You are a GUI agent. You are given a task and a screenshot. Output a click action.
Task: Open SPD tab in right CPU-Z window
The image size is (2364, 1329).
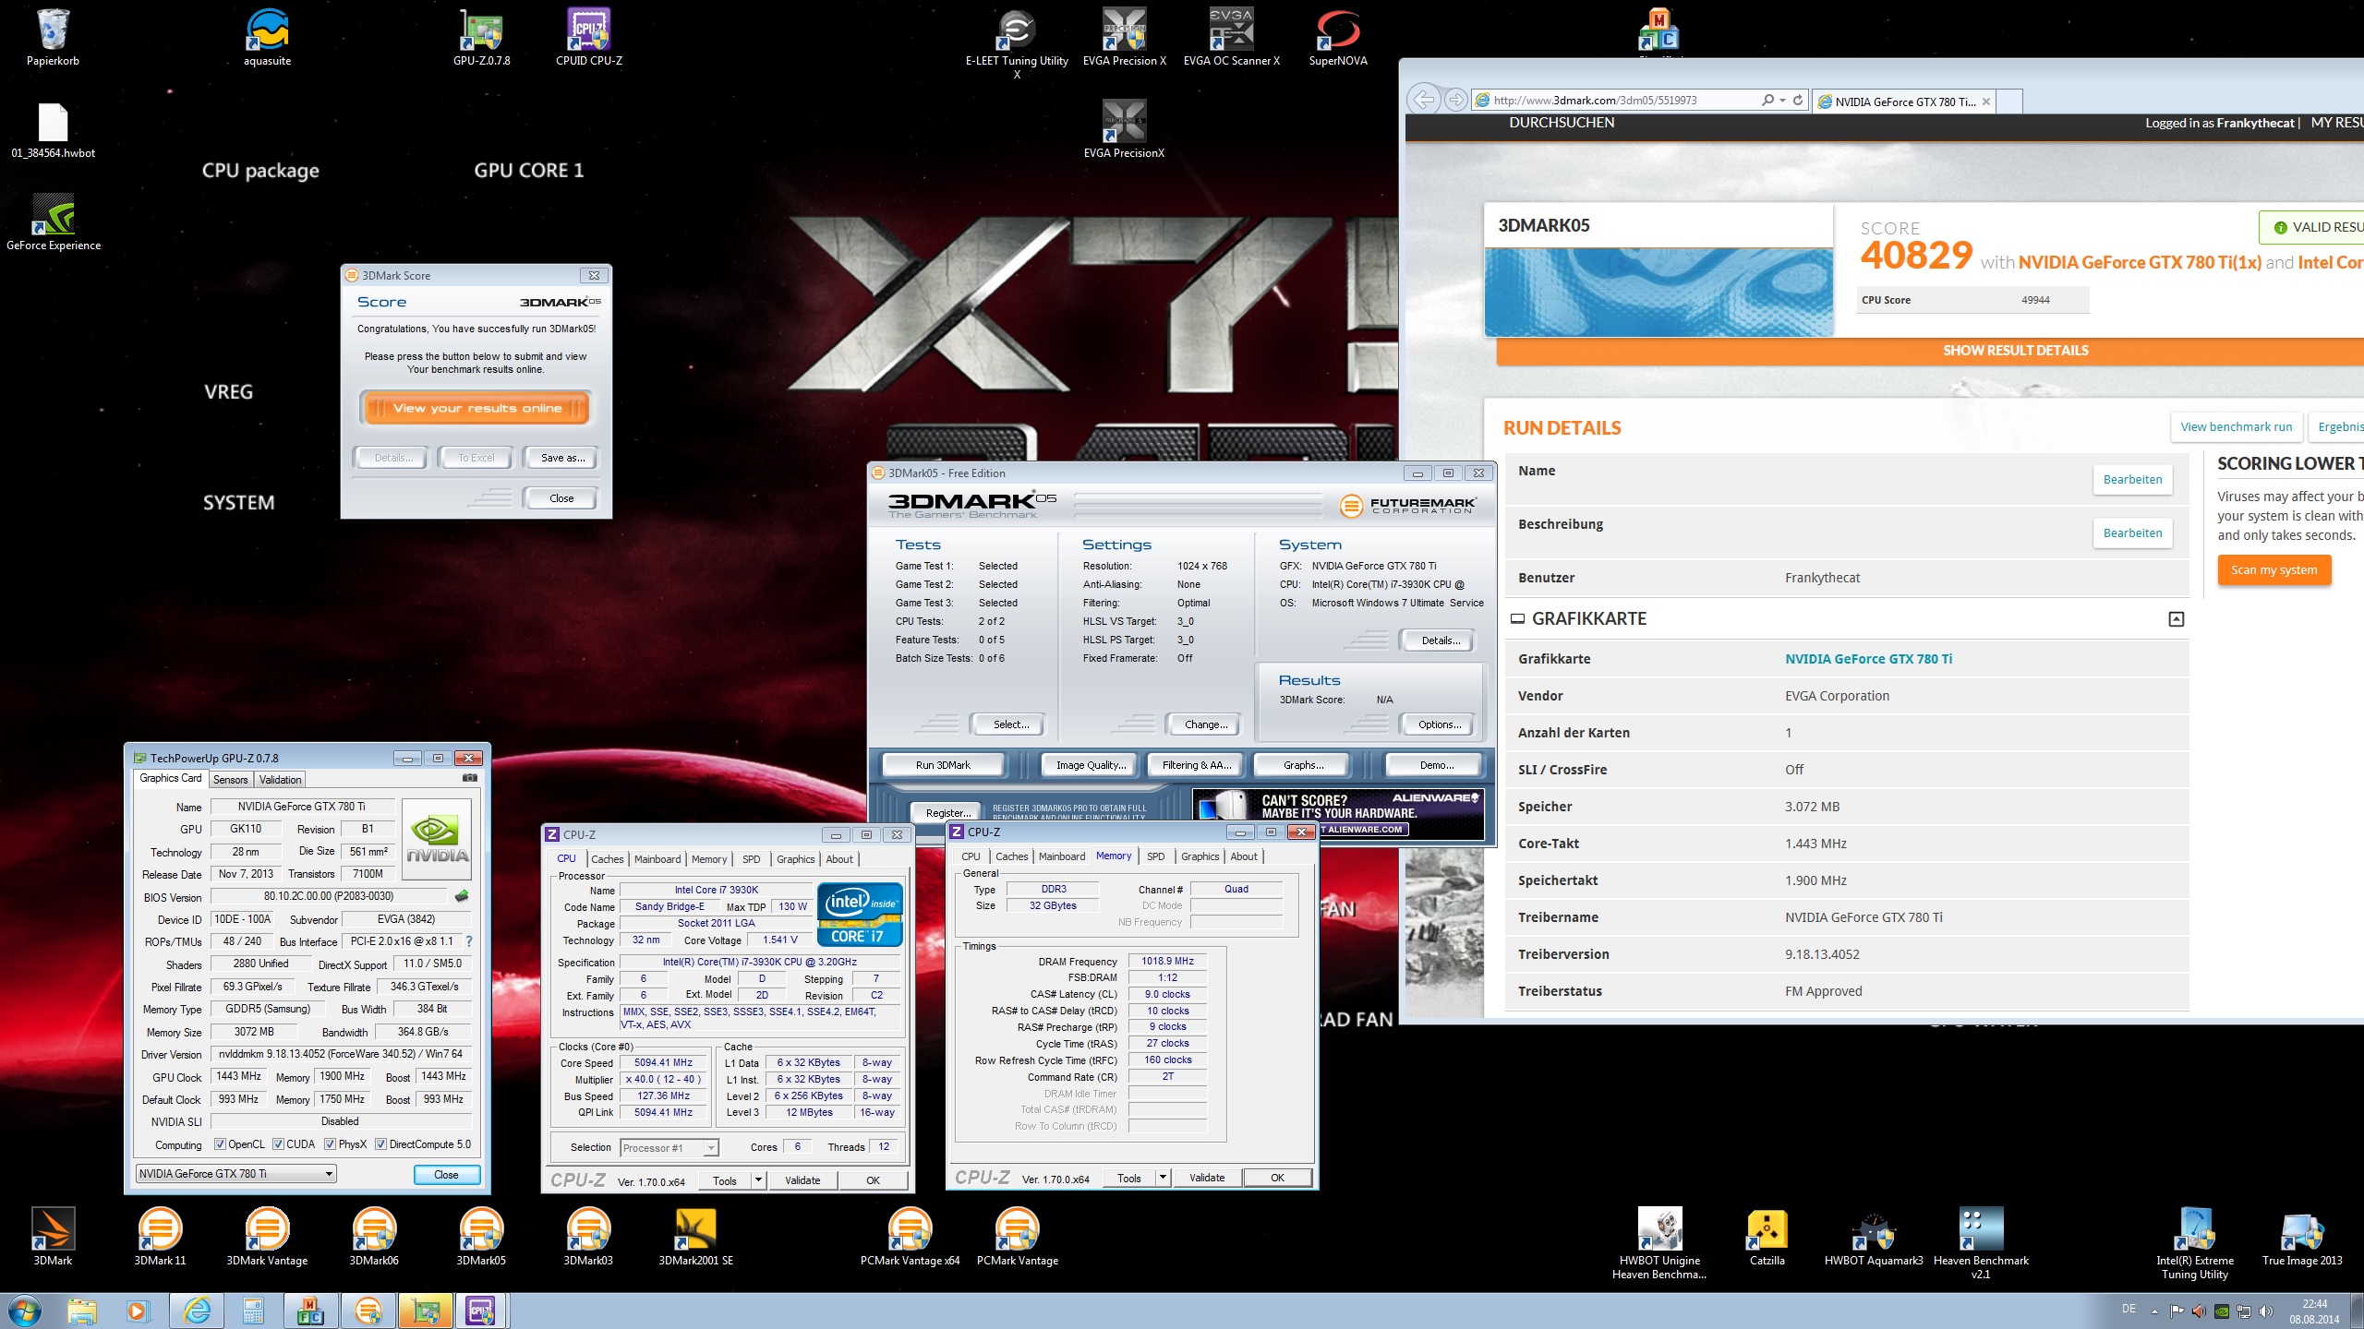1156,856
